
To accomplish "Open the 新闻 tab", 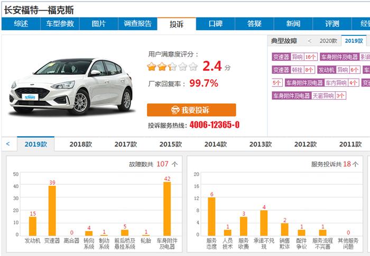I will (x=293, y=24).
